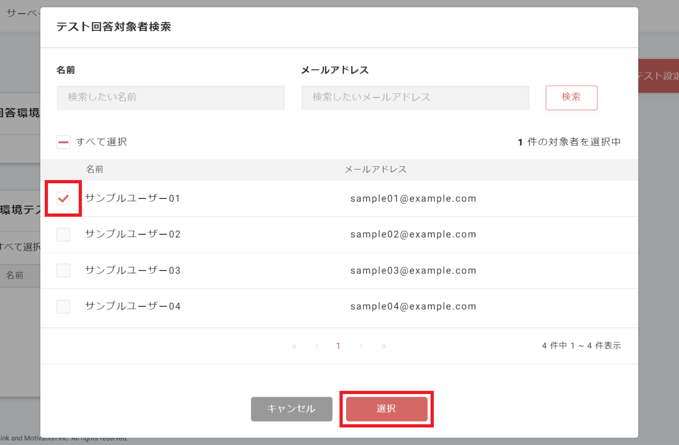
Task: Click the メールアドレス column header
Action: 375,169
